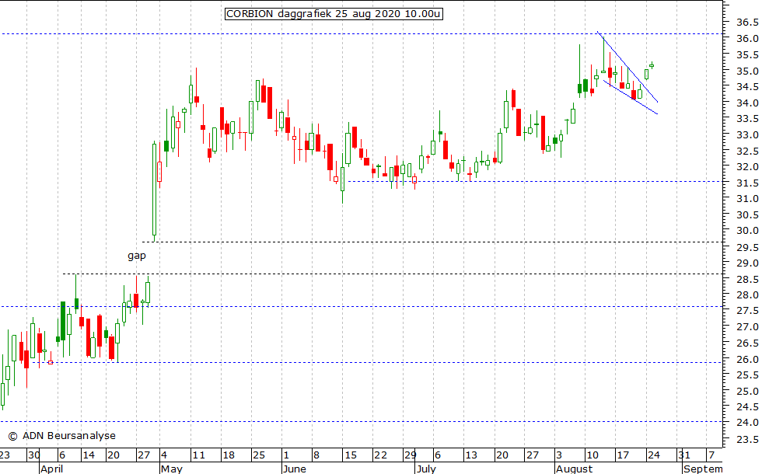This screenshot has width=762, height=474.
Task: Click the date label 3 under August
Action: 559,455
